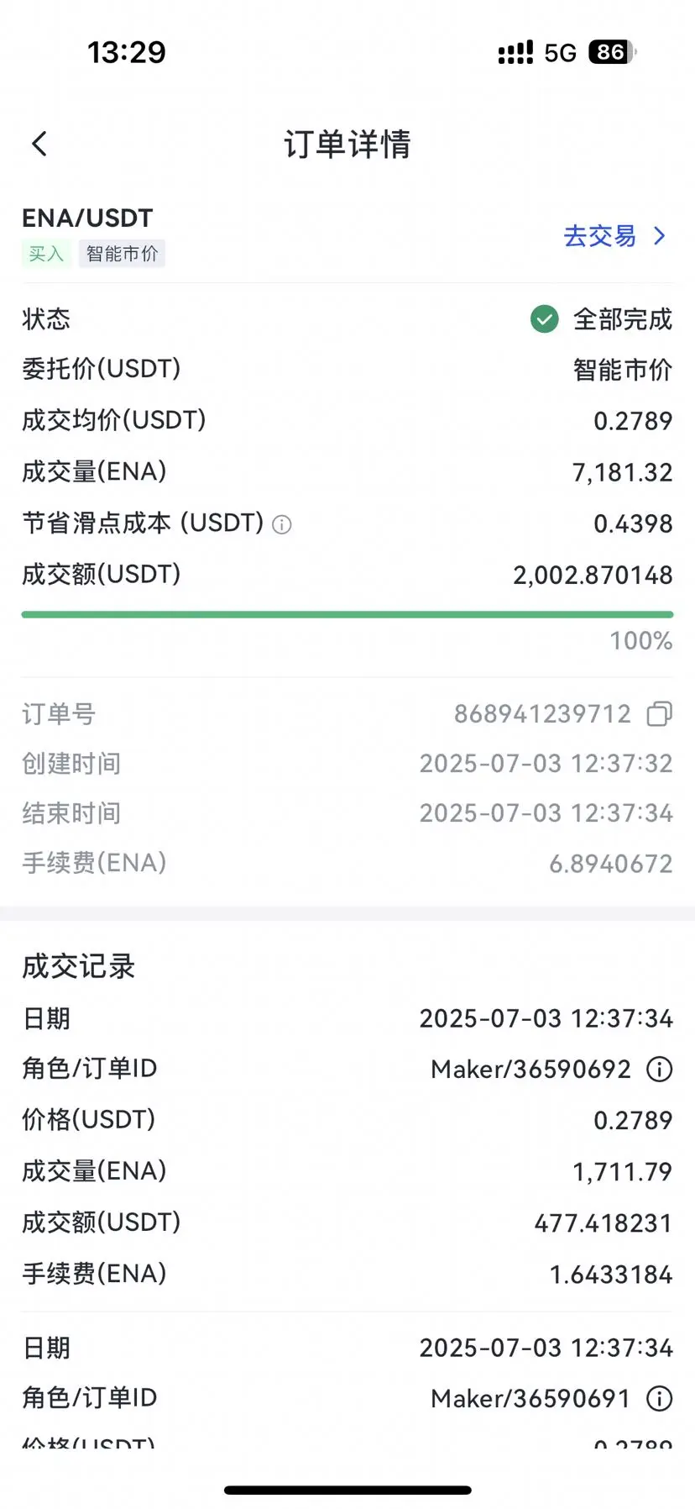Tap the 订单详情 page title

tap(347, 144)
